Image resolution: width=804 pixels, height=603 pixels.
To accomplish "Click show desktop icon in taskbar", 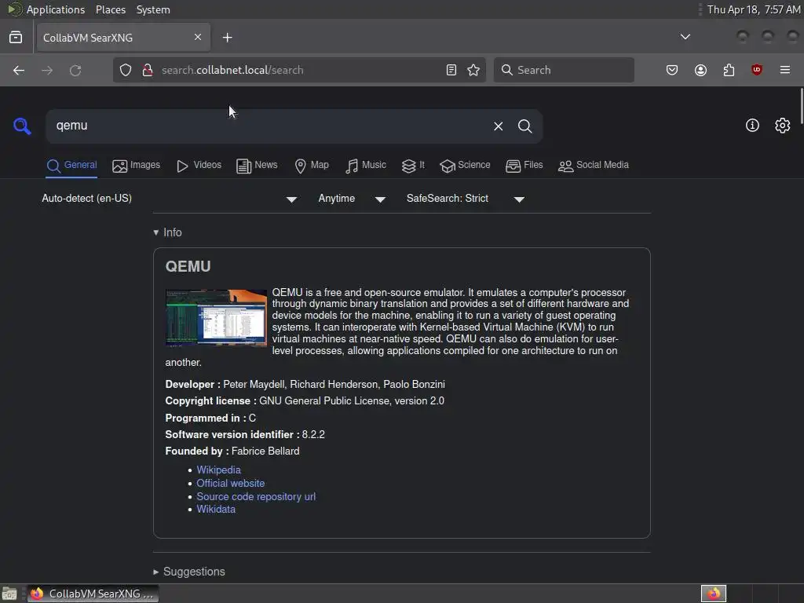I will coord(9,594).
